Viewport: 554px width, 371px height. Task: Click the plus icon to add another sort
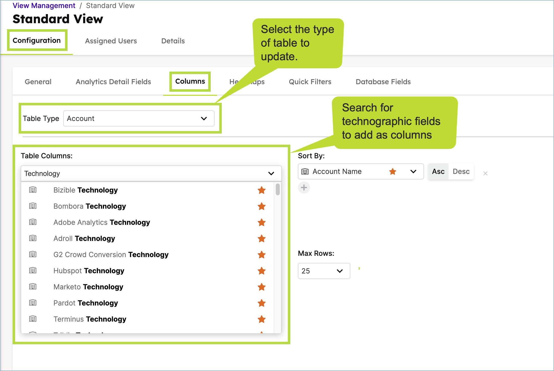(x=304, y=188)
